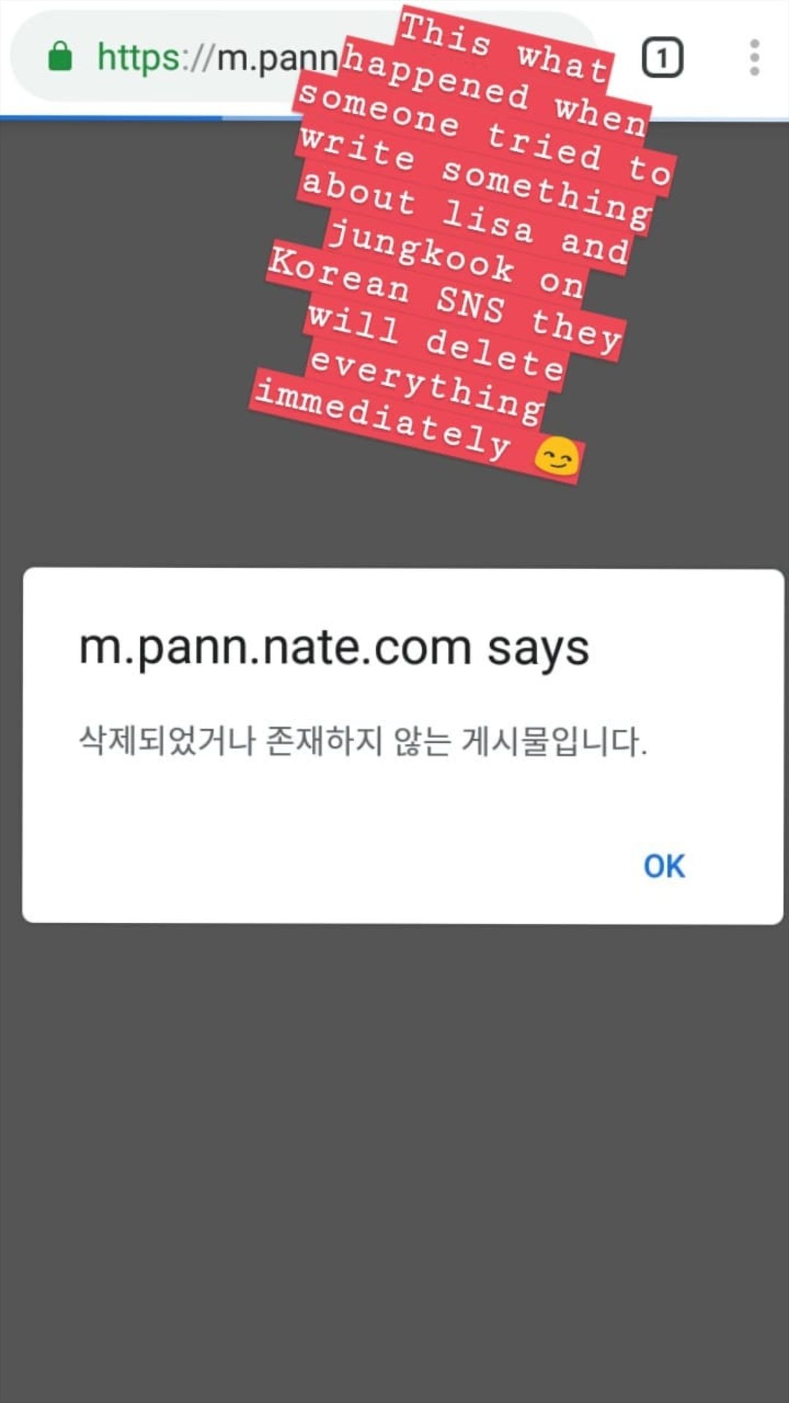
Task: Tap the "happened when" red caption line
Action: pyautogui.click(x=494, y=89)
